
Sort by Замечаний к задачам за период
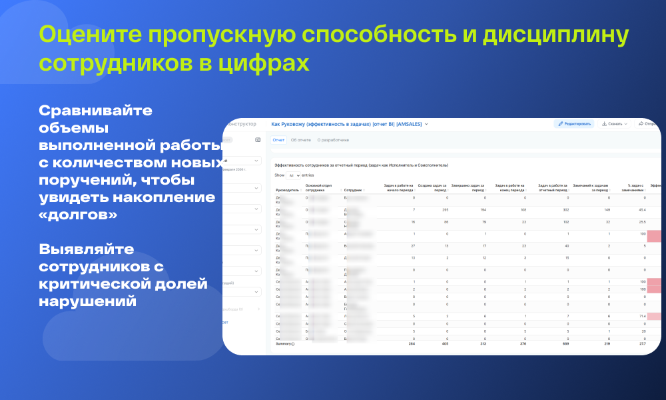point(609,190)
